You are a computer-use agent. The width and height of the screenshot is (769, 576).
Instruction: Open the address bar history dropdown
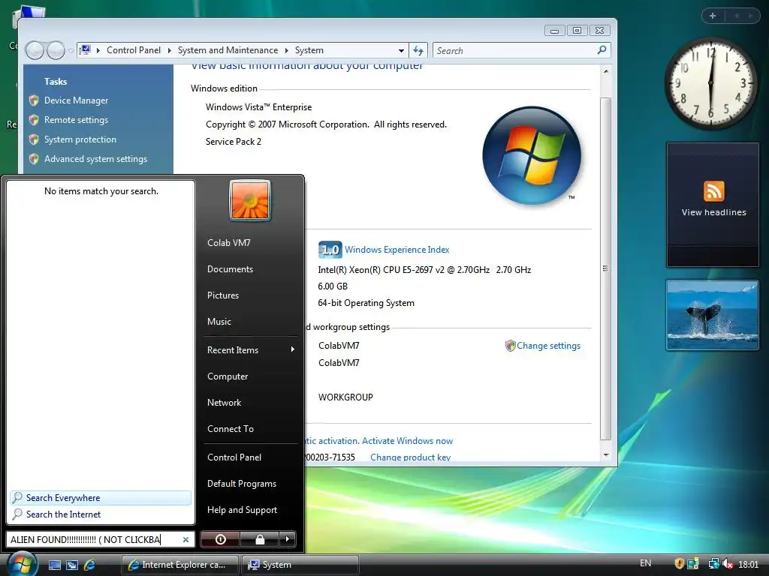coord(401,50)
